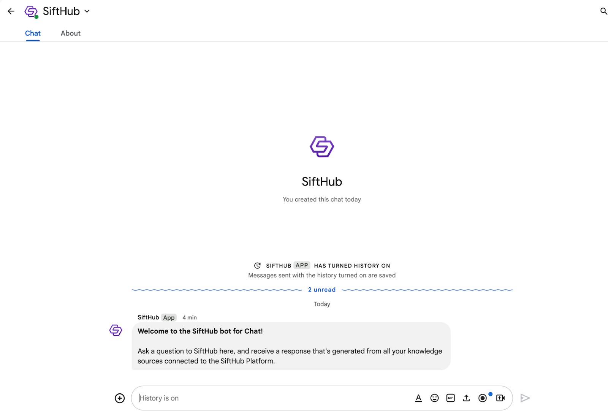Image resolution: width=608 pixels, height=412 pixels.
Task: Start recording with the record icon
Action: click(483, 398)
